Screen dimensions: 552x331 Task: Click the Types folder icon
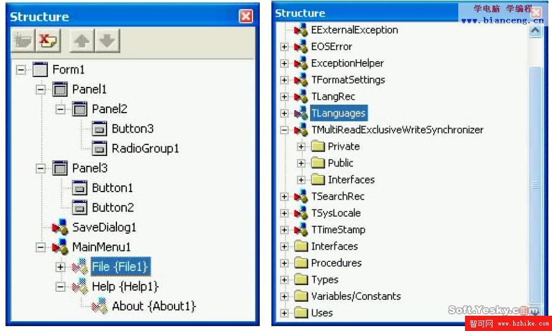(x=301, y=280)
